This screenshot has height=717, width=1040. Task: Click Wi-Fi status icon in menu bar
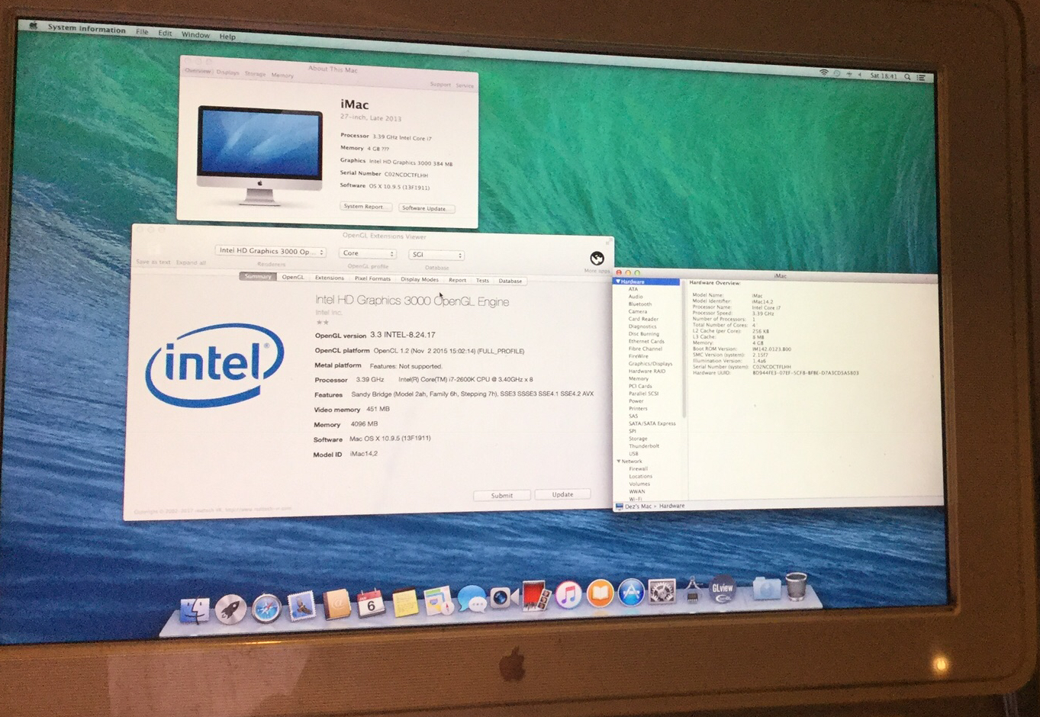823,72
